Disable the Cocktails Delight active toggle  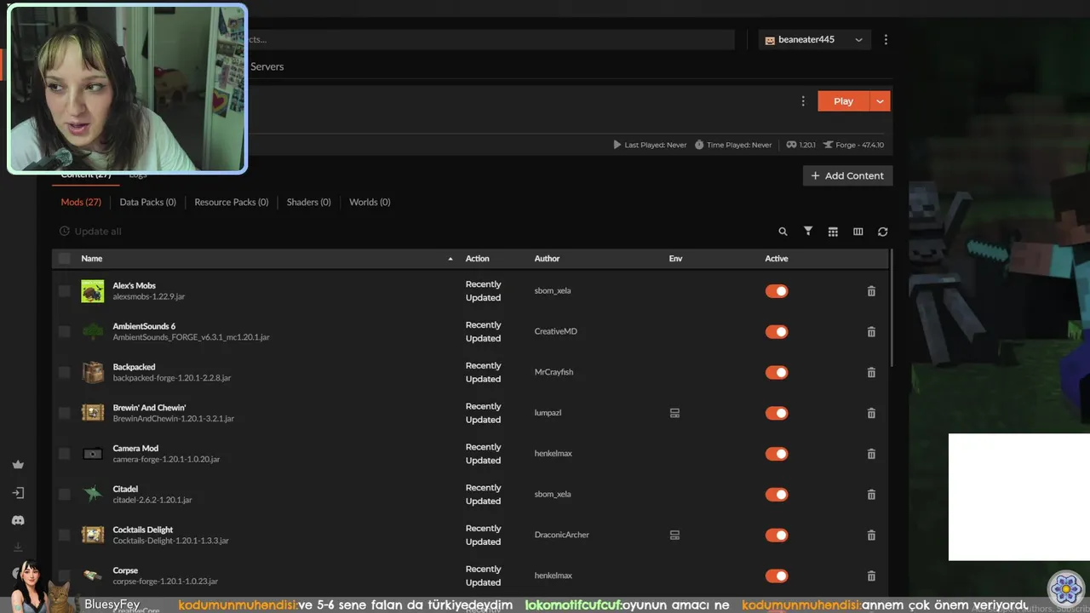point(777,535)
